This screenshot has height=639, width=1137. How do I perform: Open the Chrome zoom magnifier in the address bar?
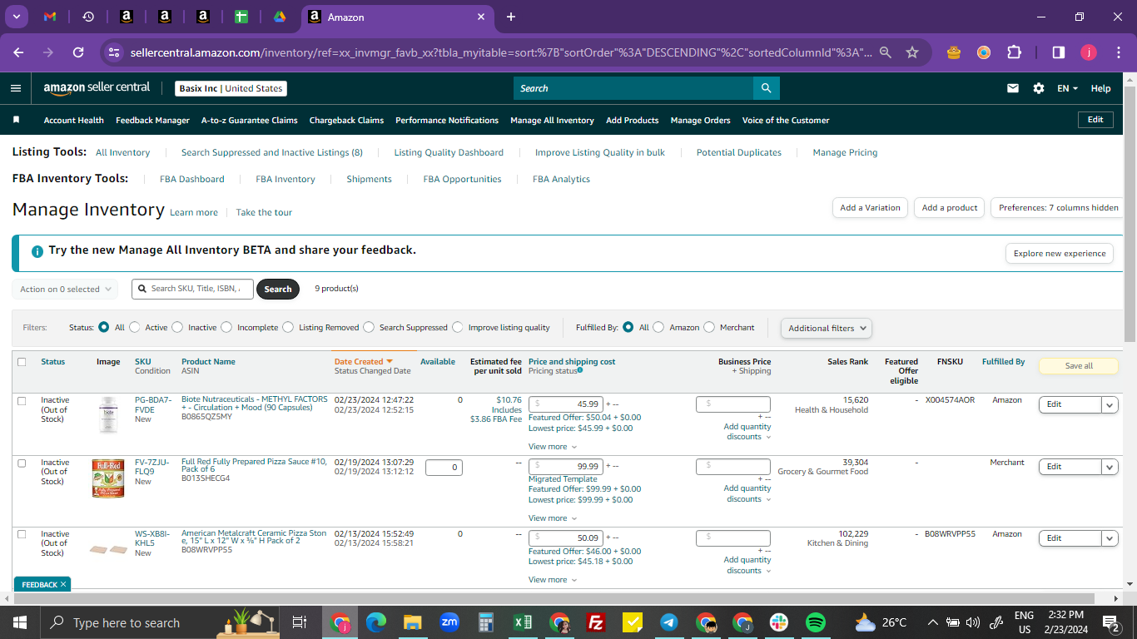click(886, 52)
